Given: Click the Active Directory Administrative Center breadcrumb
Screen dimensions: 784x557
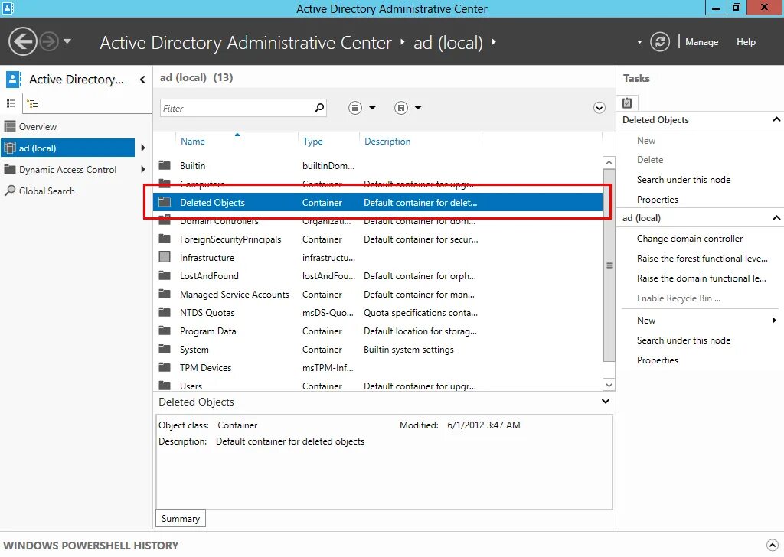Looking at the screenshot, I should (246, 42).
